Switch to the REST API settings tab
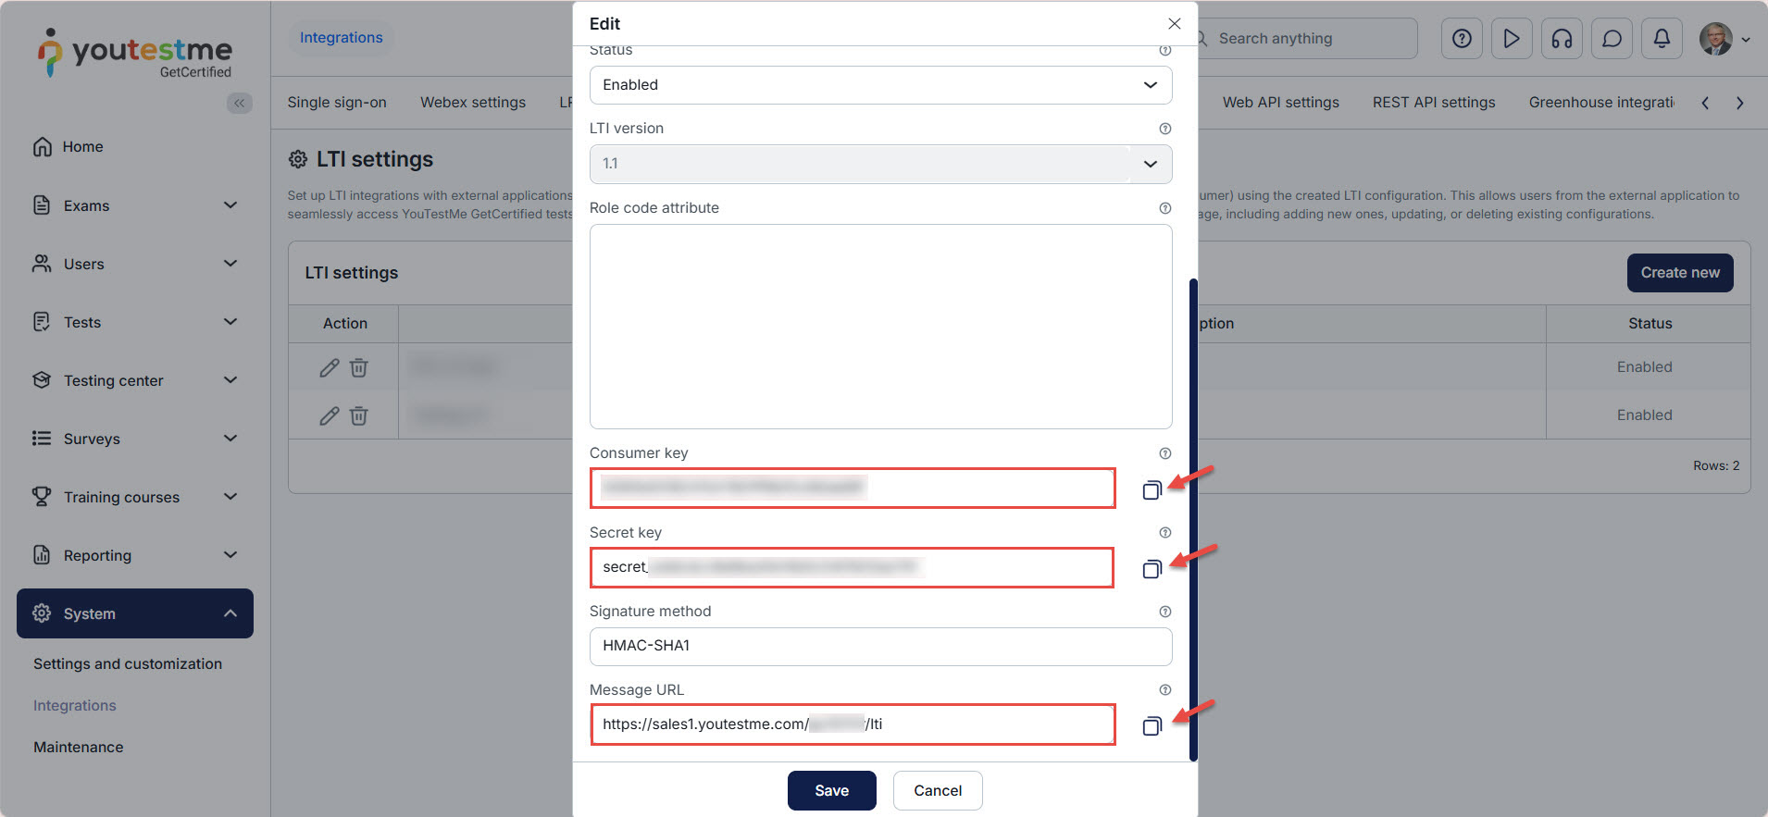 click(x=1433, y=103)
